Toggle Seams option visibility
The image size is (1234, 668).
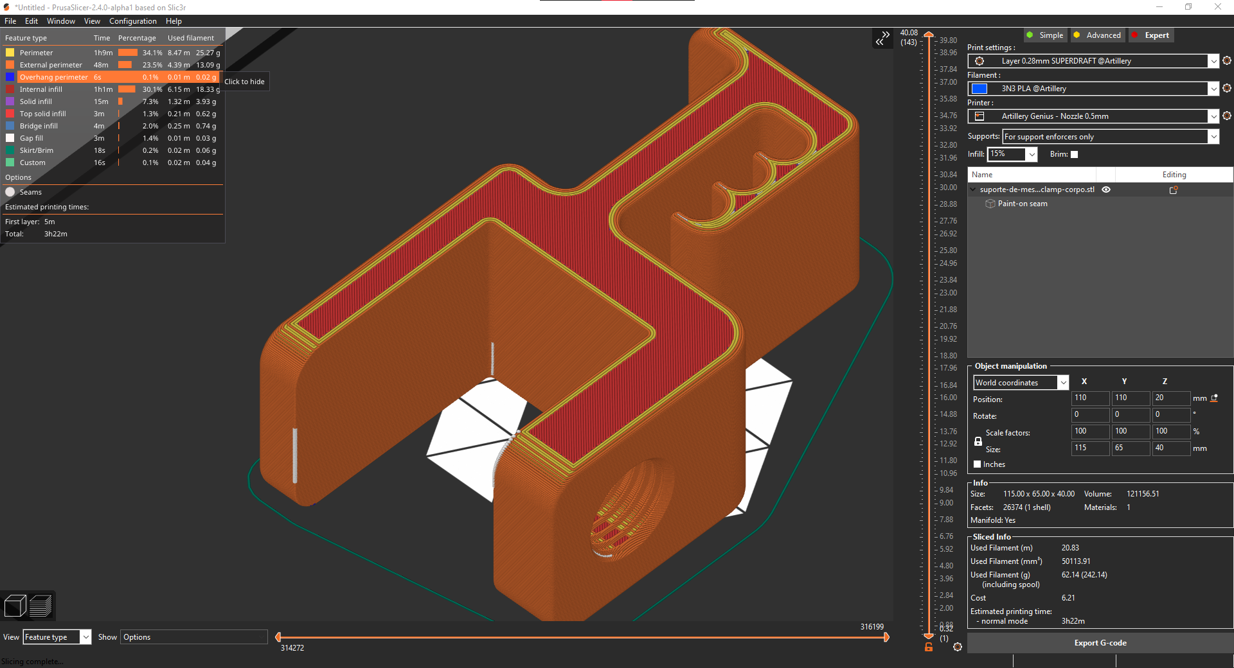pyautogui.click(x=10, y=192)
